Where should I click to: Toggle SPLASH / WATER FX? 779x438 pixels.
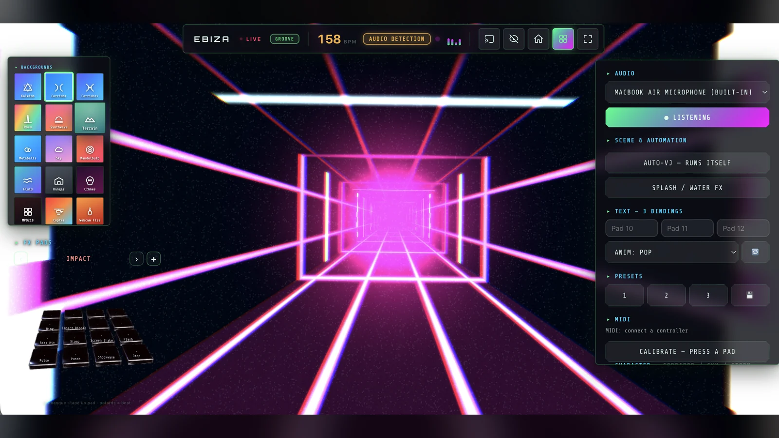point(687,188)
